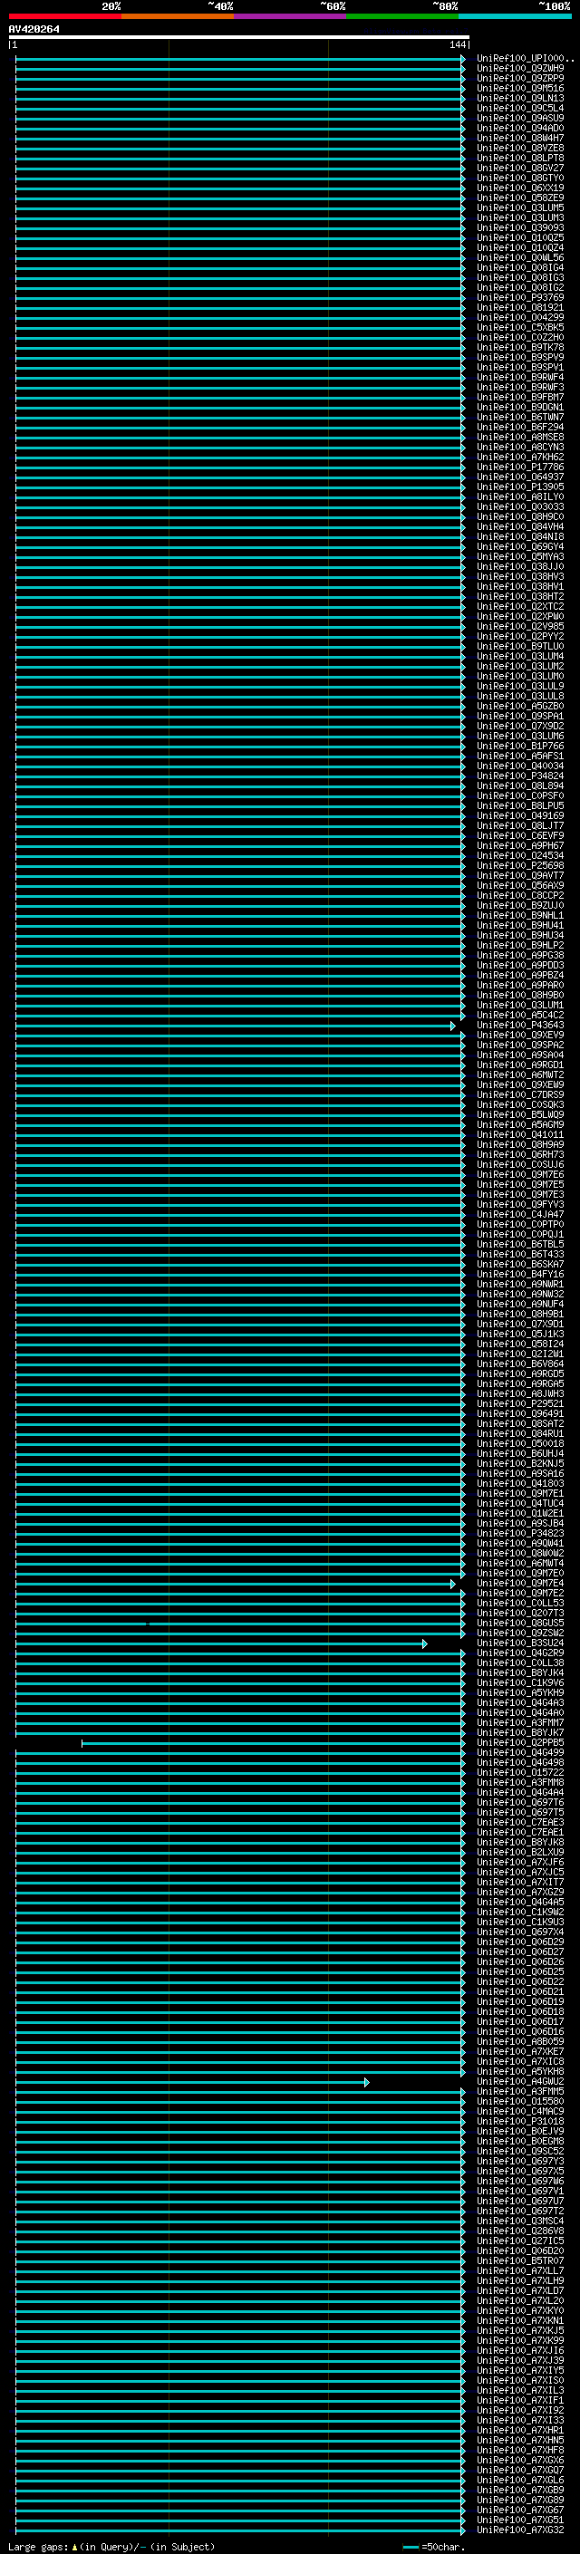Click the arrow tip of the Q9M7E4 alignment bar

tap(453, 1585)
